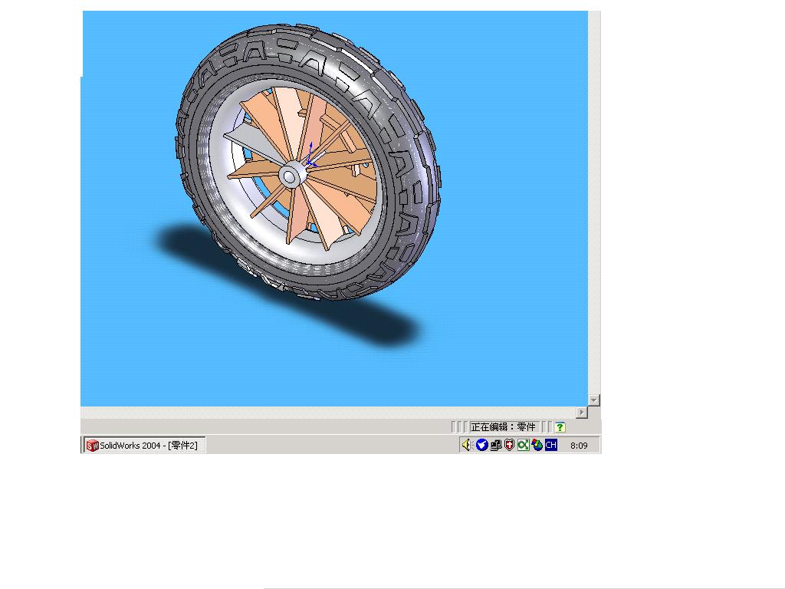This screenshot has height=589, width=785.
Task: Click the green arrows tray icon
Action: coord(523,445)
